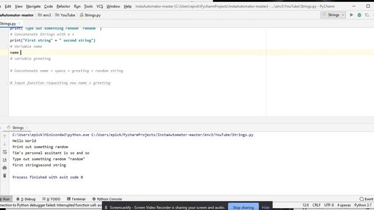Click the Strings.py file path link in console
The width and height of the screenshot is (374, 210).
[x=172, y=135]
